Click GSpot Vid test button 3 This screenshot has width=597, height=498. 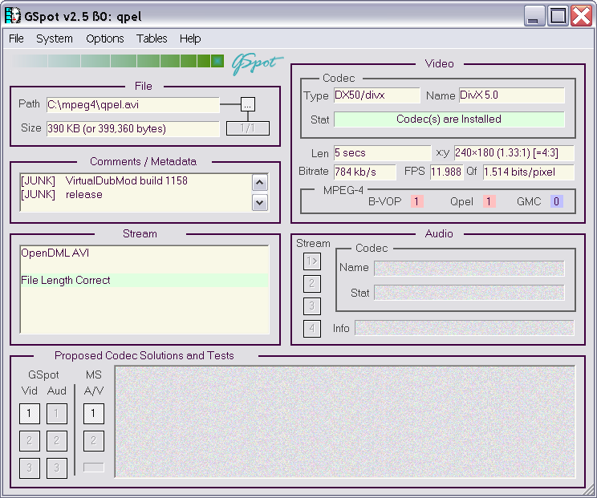point(30,468)
